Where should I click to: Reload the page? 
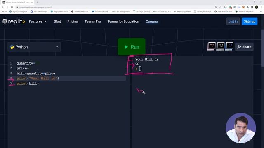pyautogui.click(x=12, y=7)
